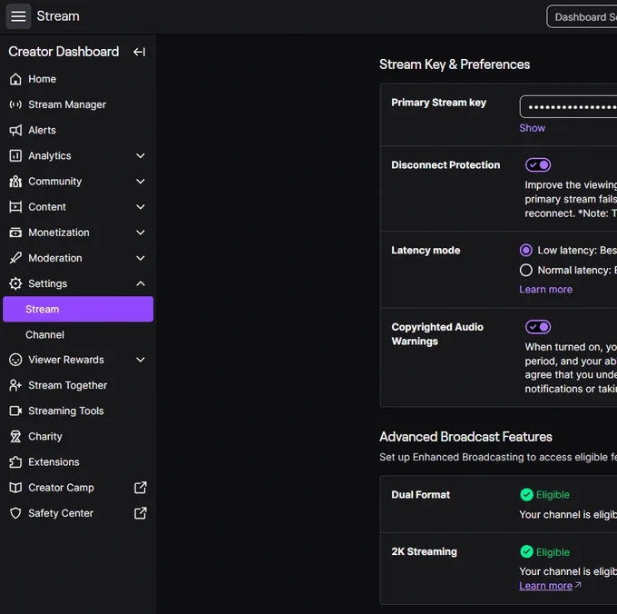Click the Dashboard button at top right
Screen dimensions: 617x614
(x=582, y=17)
